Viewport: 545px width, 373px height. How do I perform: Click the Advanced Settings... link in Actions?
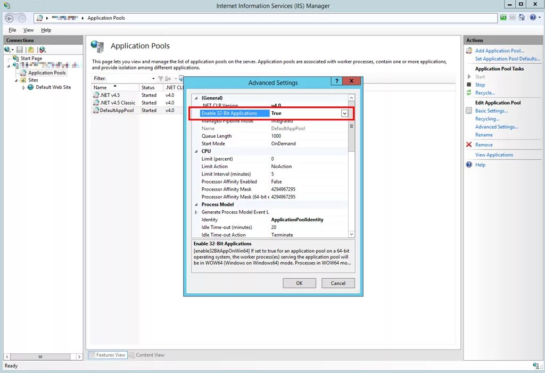(x=497, y=127)
